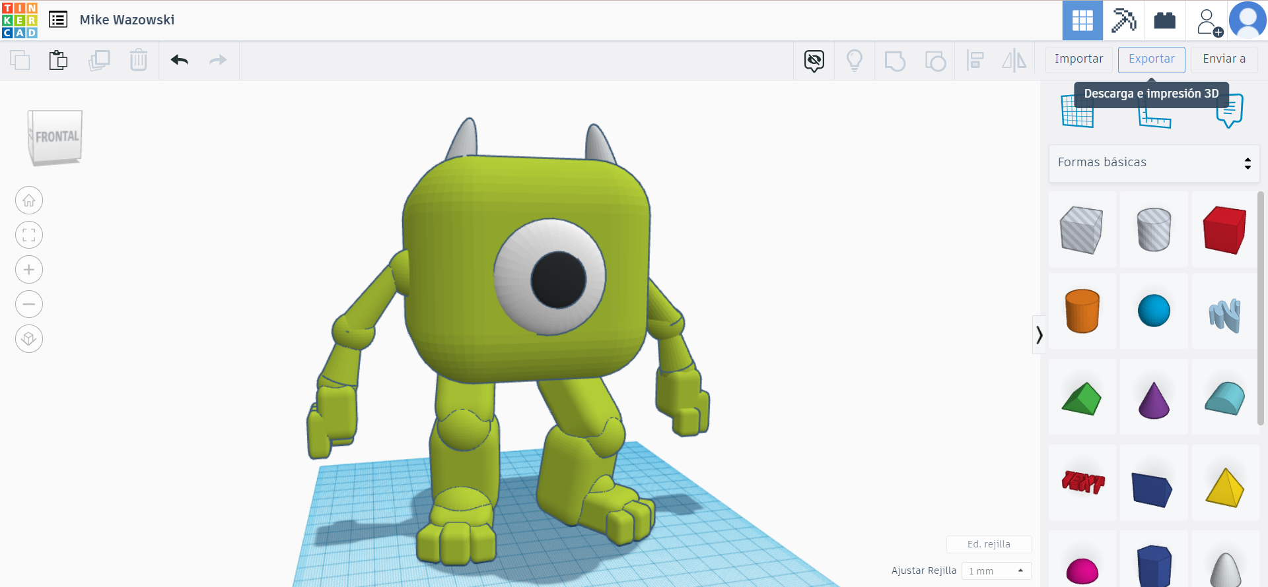Select the striped hole cylinder shape
The width and height of the screenshot is (1268, 587).
pyautogui.click(x=1154, y=230)
